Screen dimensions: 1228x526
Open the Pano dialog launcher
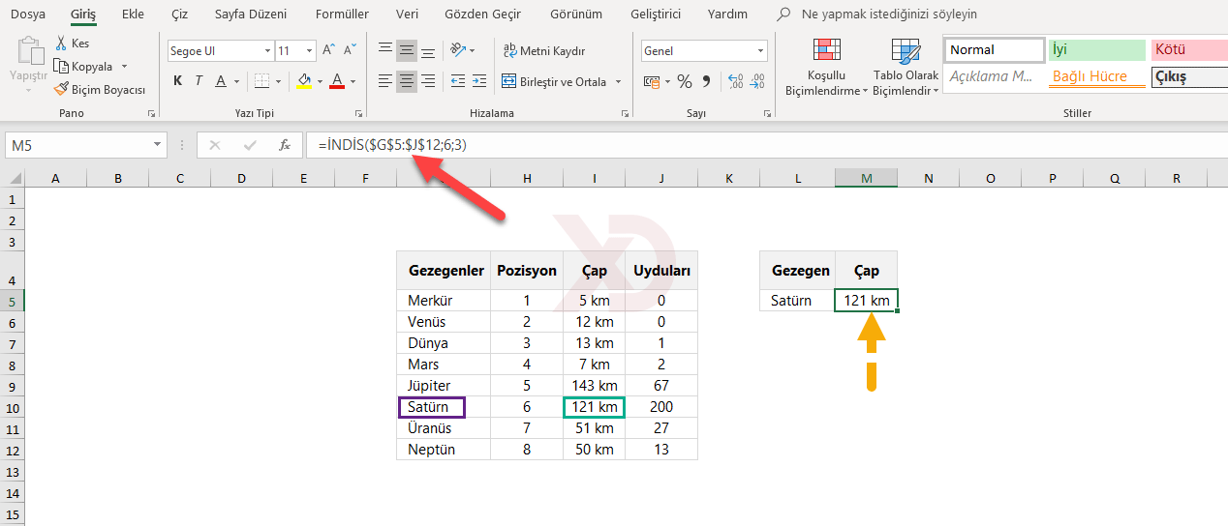click(151, 114)
